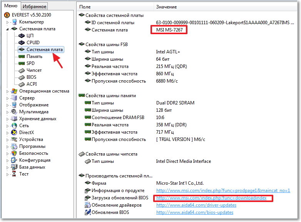Switch to the Меню tab
The width and height of the screenshot is (301, 222).
pos(11,6)
